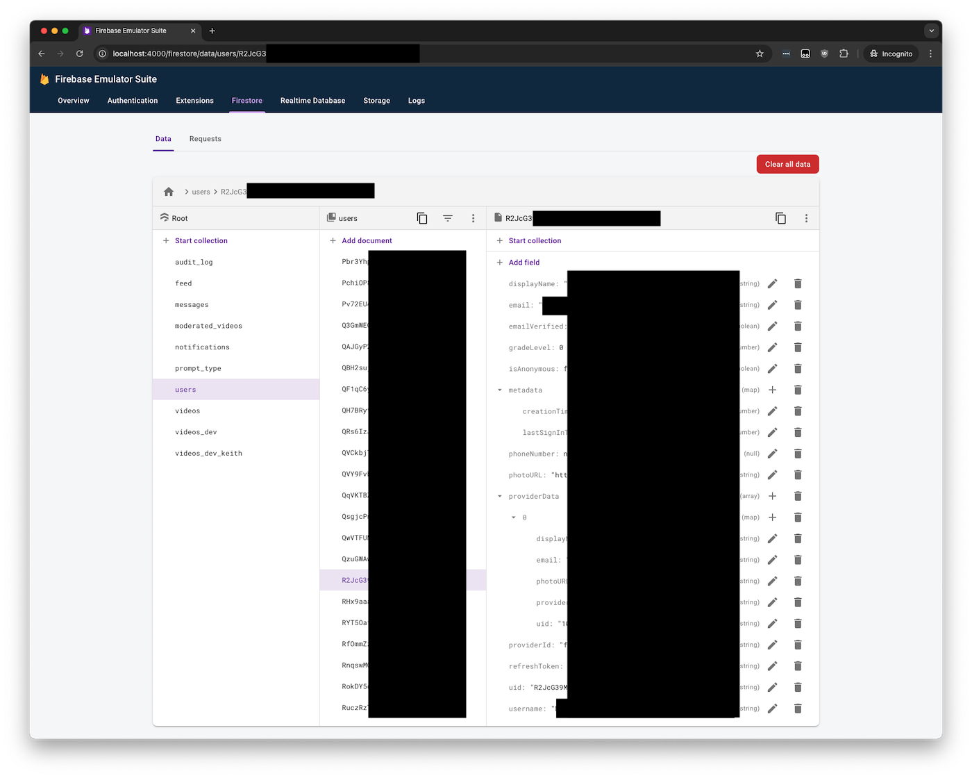Add a field to providerData item 0 map

(773, 518)
